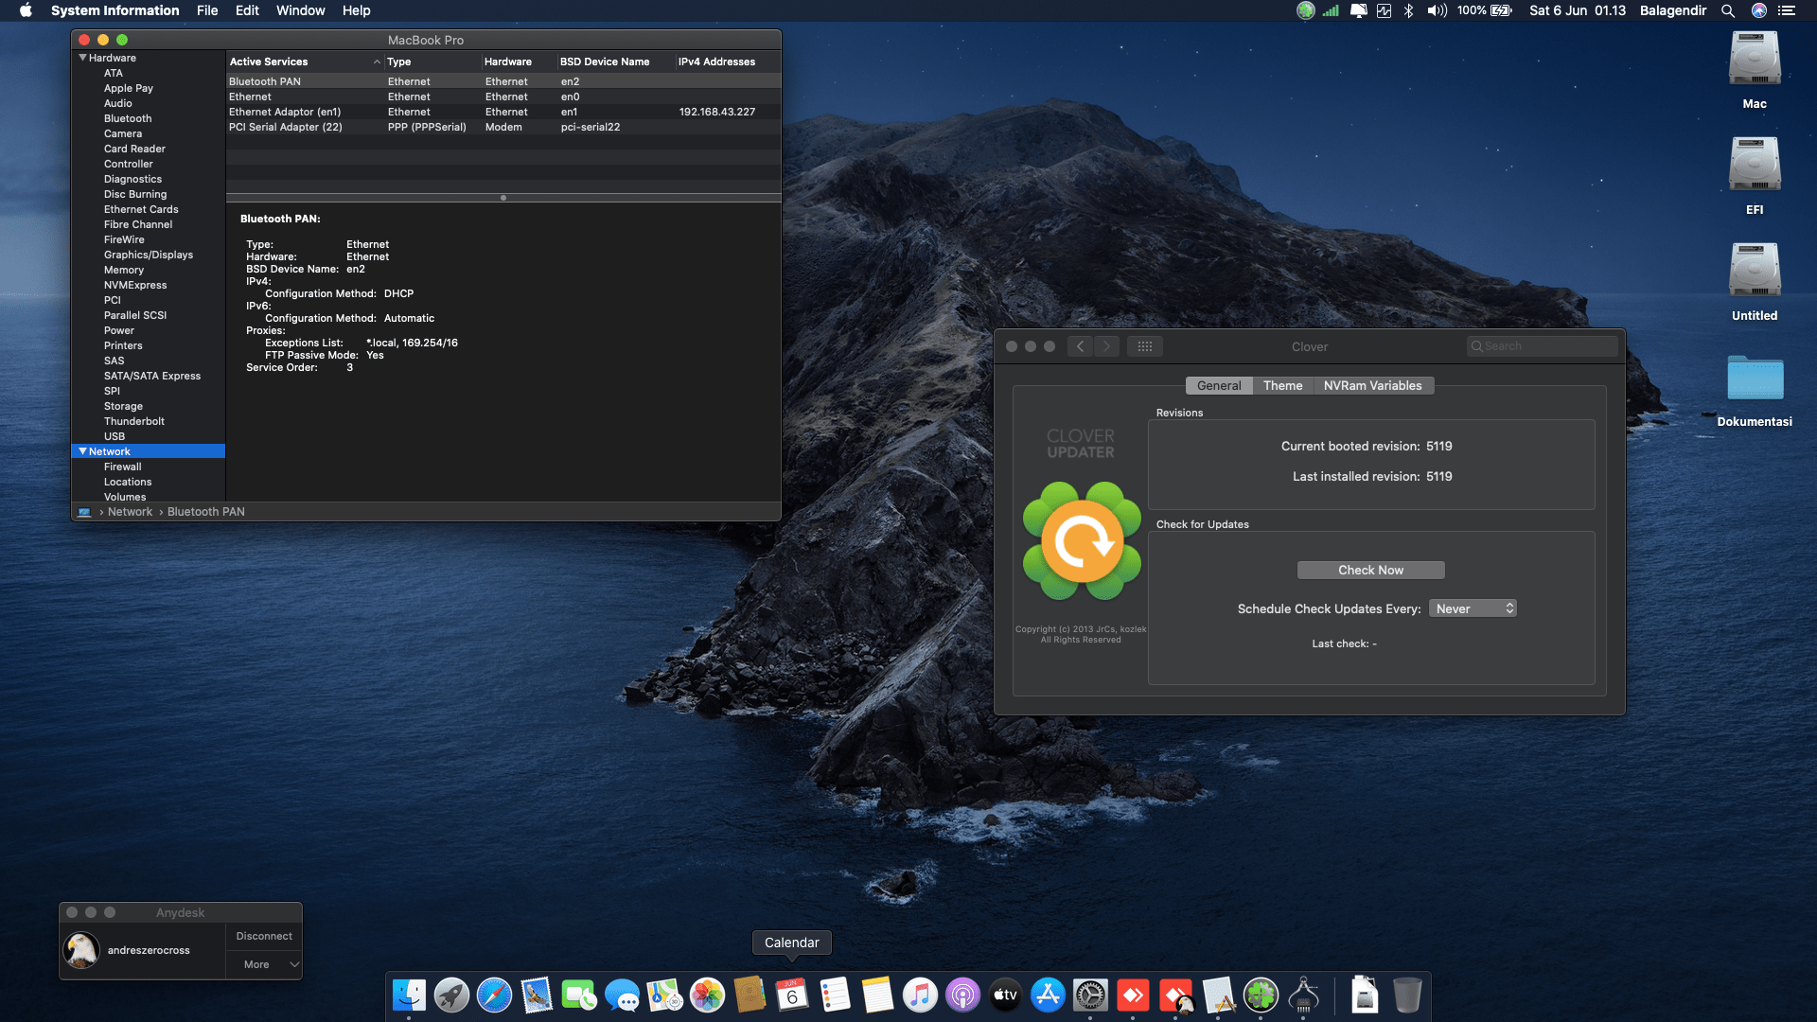The width and height of the screenshot is (1817, 1022).
Task: Click the System Information dock icon
Action: pyautogui.click(x=1303, y=996)
